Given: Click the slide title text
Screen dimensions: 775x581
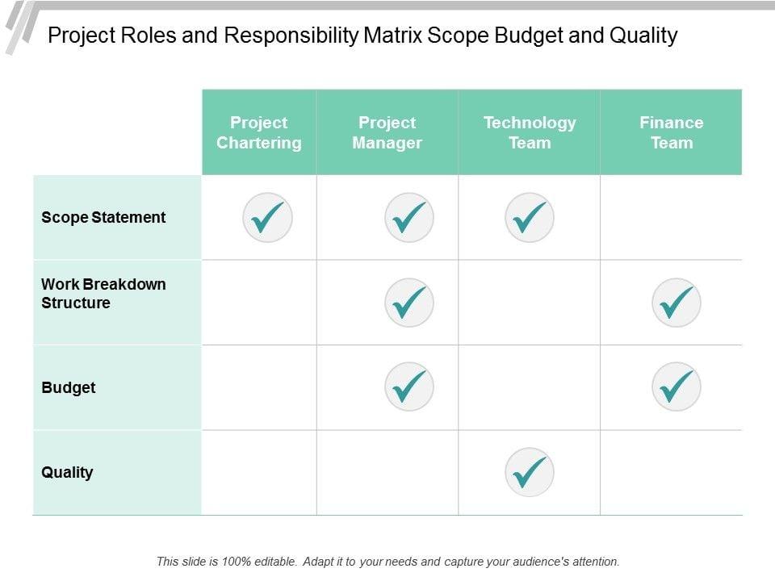Looking at the screenshot, I should [362, 36].
